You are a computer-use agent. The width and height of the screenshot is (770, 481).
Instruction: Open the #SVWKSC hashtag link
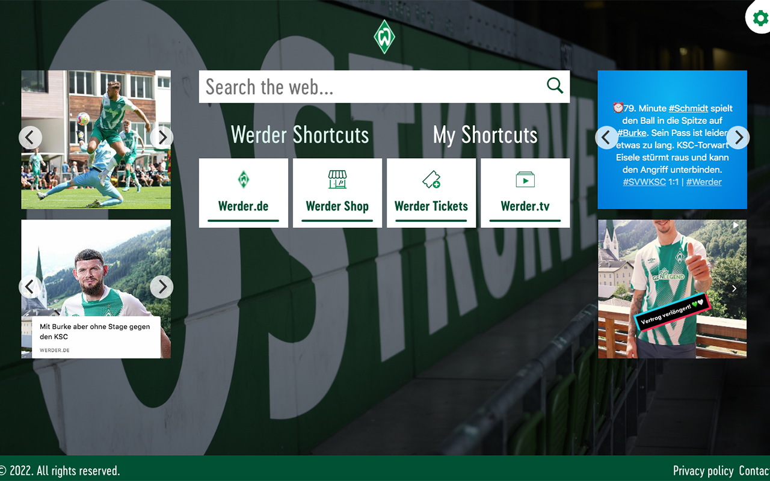tap(644, 182)
